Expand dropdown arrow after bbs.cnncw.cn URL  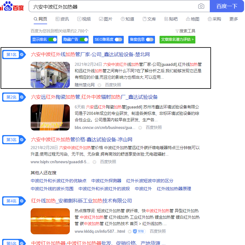140,128
